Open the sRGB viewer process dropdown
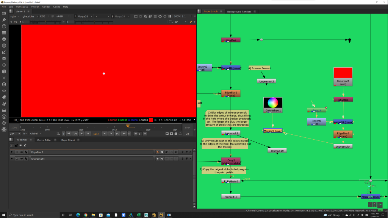The height and width of the screenshot is (218, 388). click(x=62, y=16)
